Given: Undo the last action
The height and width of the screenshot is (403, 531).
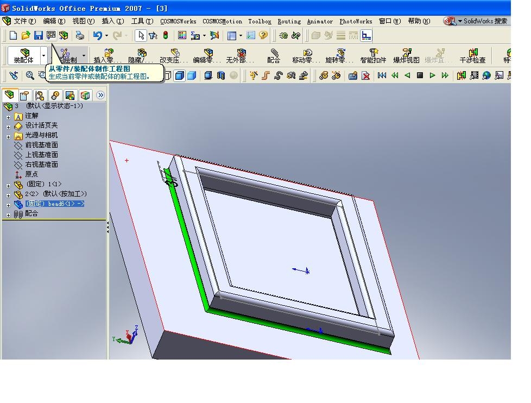Looking at the screenshot, I should click(98, 35).
